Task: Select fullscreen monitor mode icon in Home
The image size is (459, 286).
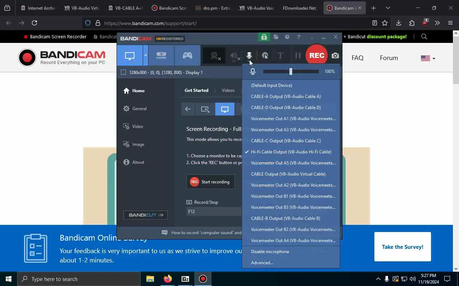Action: pyautogui.click(x=225, y=109)
